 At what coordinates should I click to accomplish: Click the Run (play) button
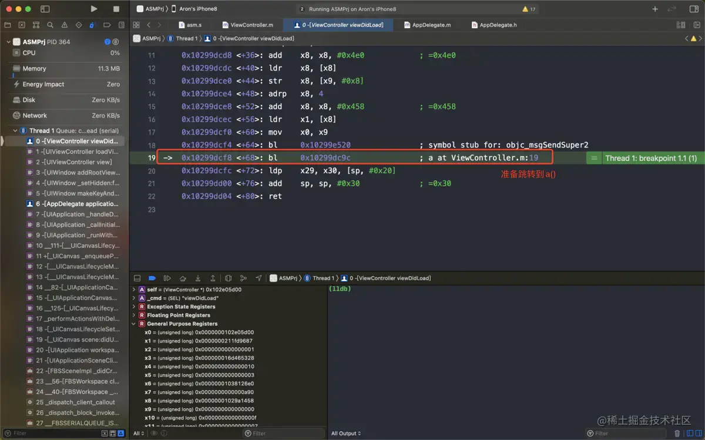[94, 9]
